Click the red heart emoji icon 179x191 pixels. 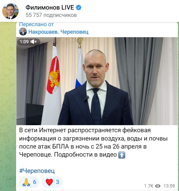click(x=49, y=182)
